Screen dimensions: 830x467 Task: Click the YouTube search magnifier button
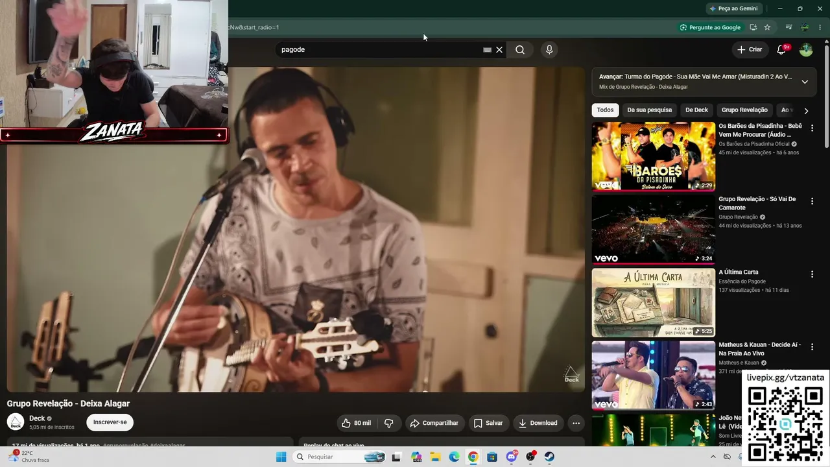(x=520, y=50)
